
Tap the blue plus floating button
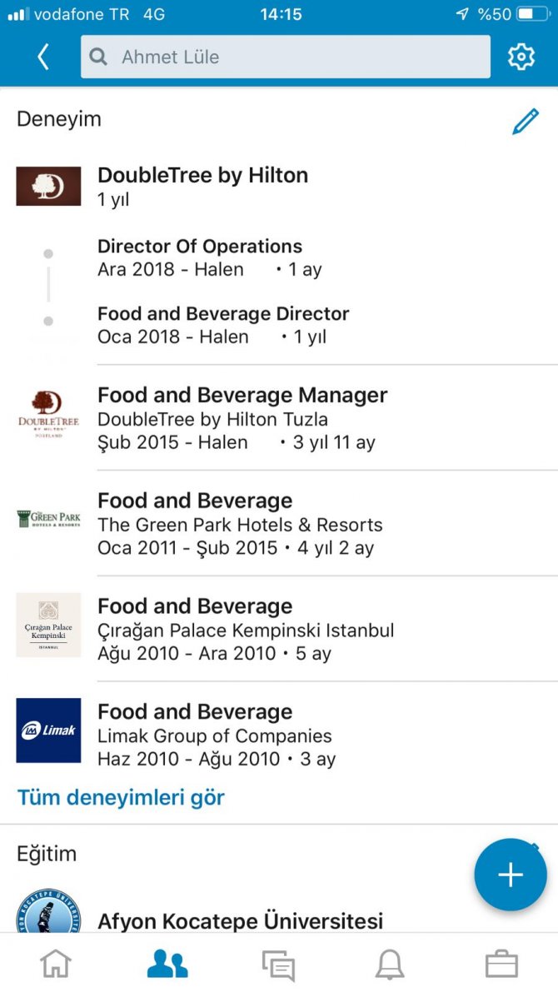[x=510, y=875]
